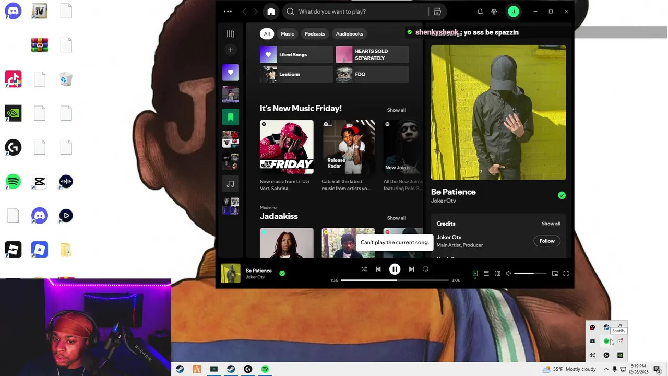
Task: Collapse hidden tray icons chevron
Action: [606, 369]
